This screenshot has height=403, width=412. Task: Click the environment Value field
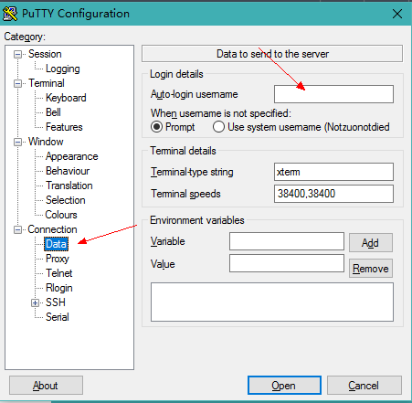pos(287,263)
